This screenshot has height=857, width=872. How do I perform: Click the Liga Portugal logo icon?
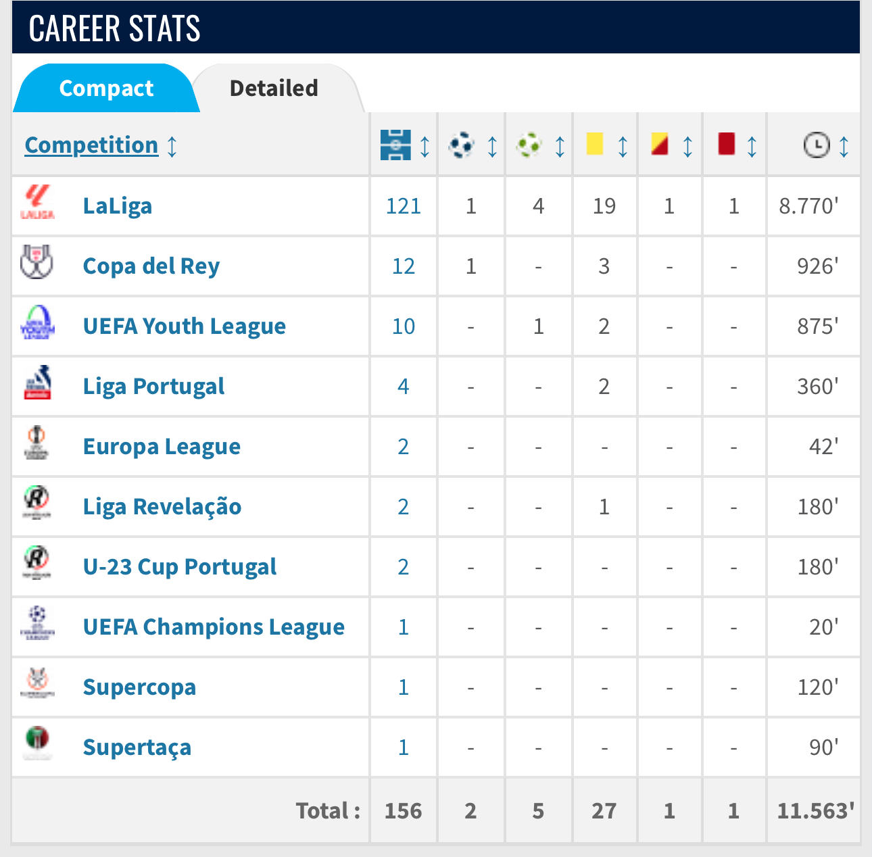click(x=37, y=383)
